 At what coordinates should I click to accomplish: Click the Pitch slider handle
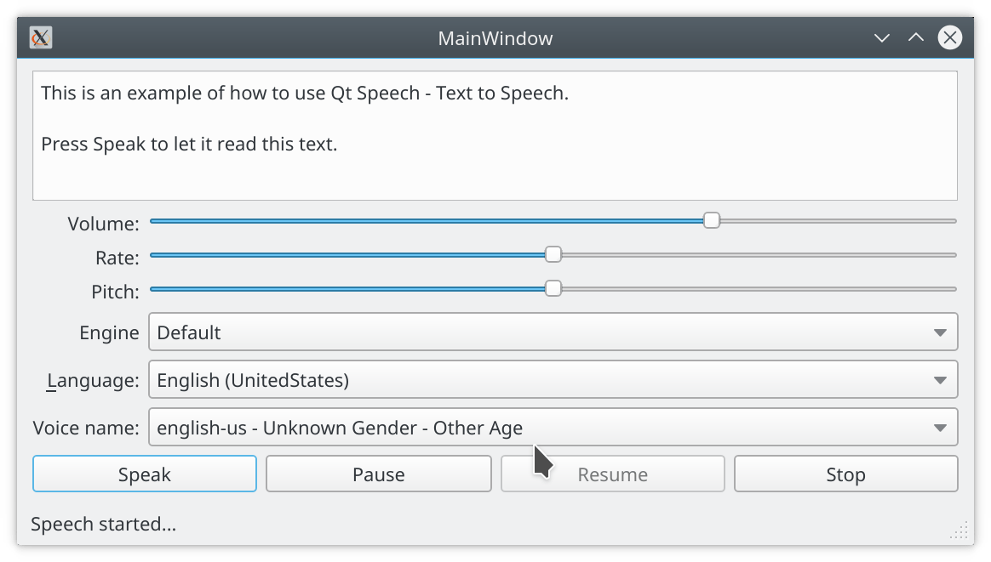tap(553, 287)
